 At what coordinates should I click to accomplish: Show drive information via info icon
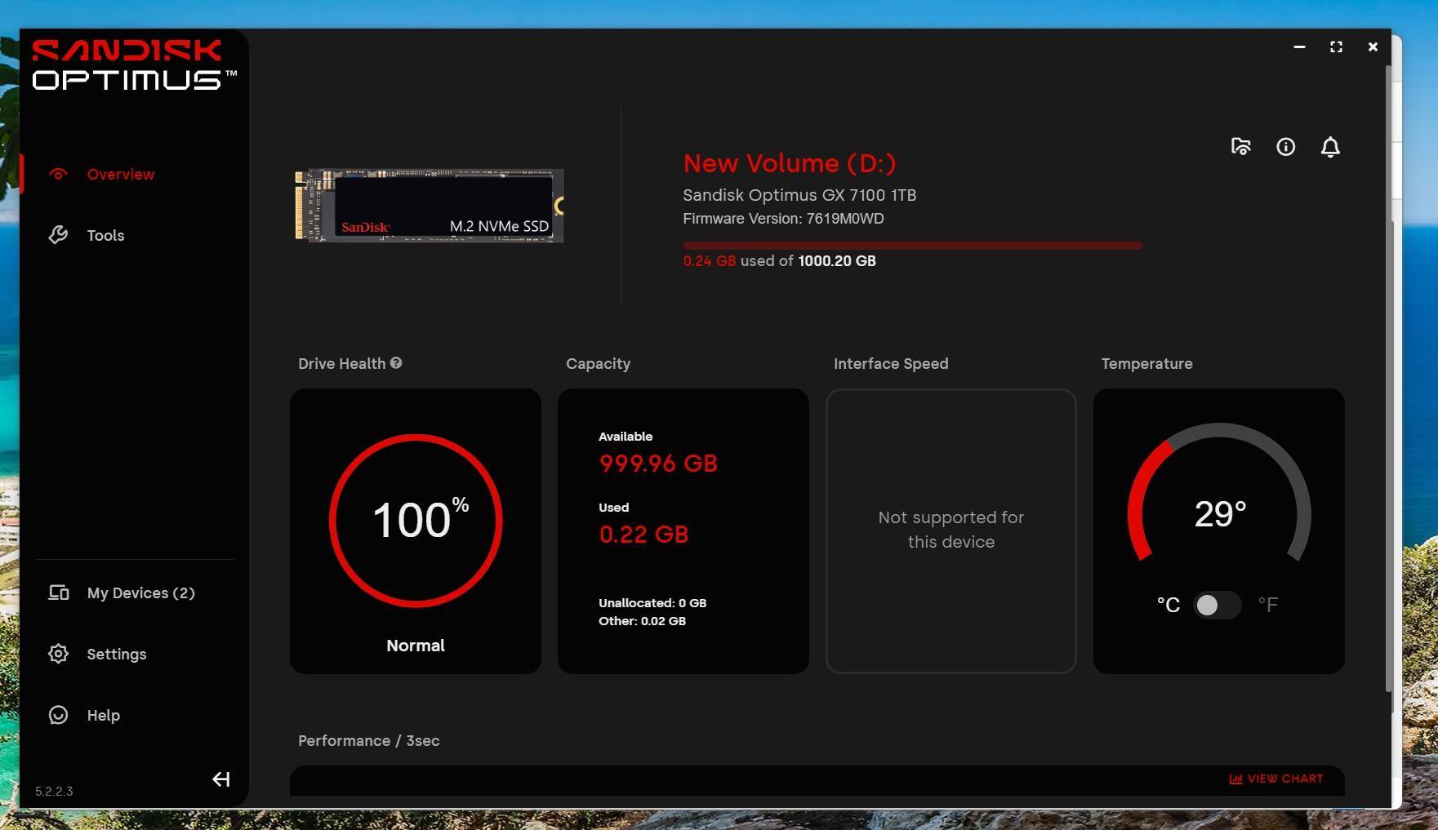pos(1286,147)
